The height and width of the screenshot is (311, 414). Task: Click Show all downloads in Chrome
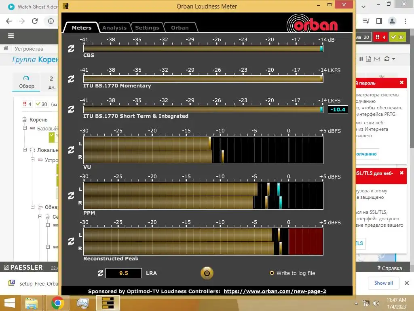[383, 283]
